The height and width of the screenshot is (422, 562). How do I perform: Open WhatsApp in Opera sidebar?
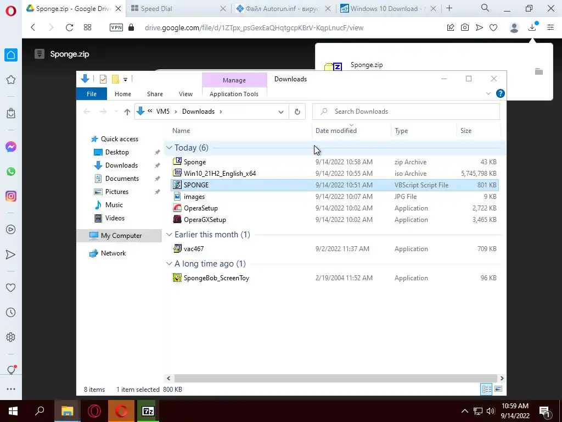tap(11, 171)
